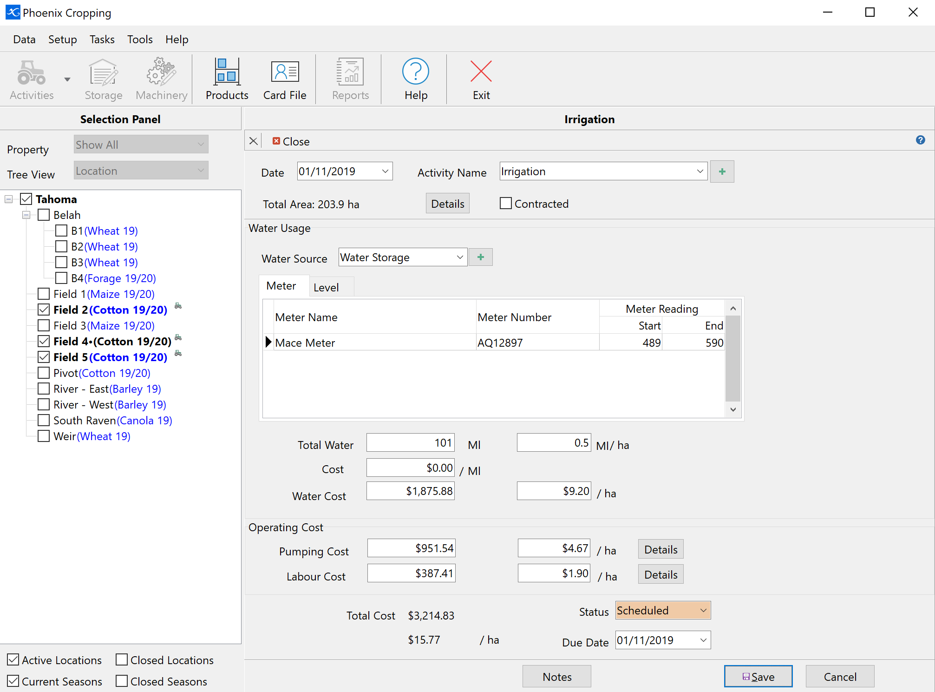The height and width of the screenshot is (692, 935).
Task: Switch to the Meter tab
Action: (283, 286)
